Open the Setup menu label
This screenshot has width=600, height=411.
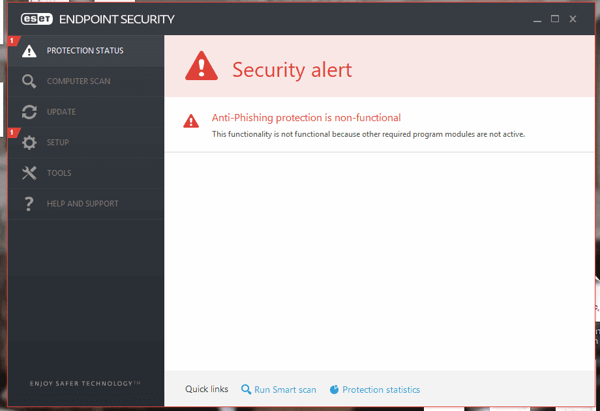tap(58, 143)
